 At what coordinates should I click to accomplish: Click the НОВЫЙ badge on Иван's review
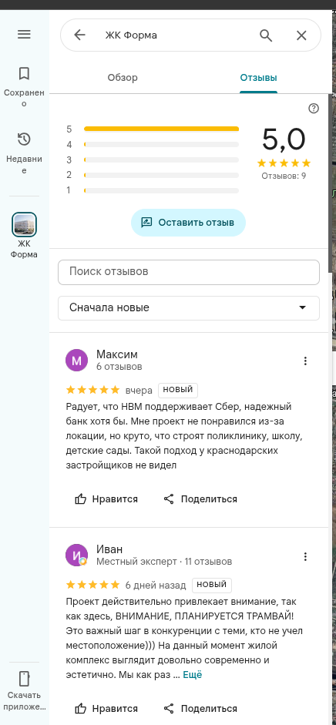click(212, 585)
